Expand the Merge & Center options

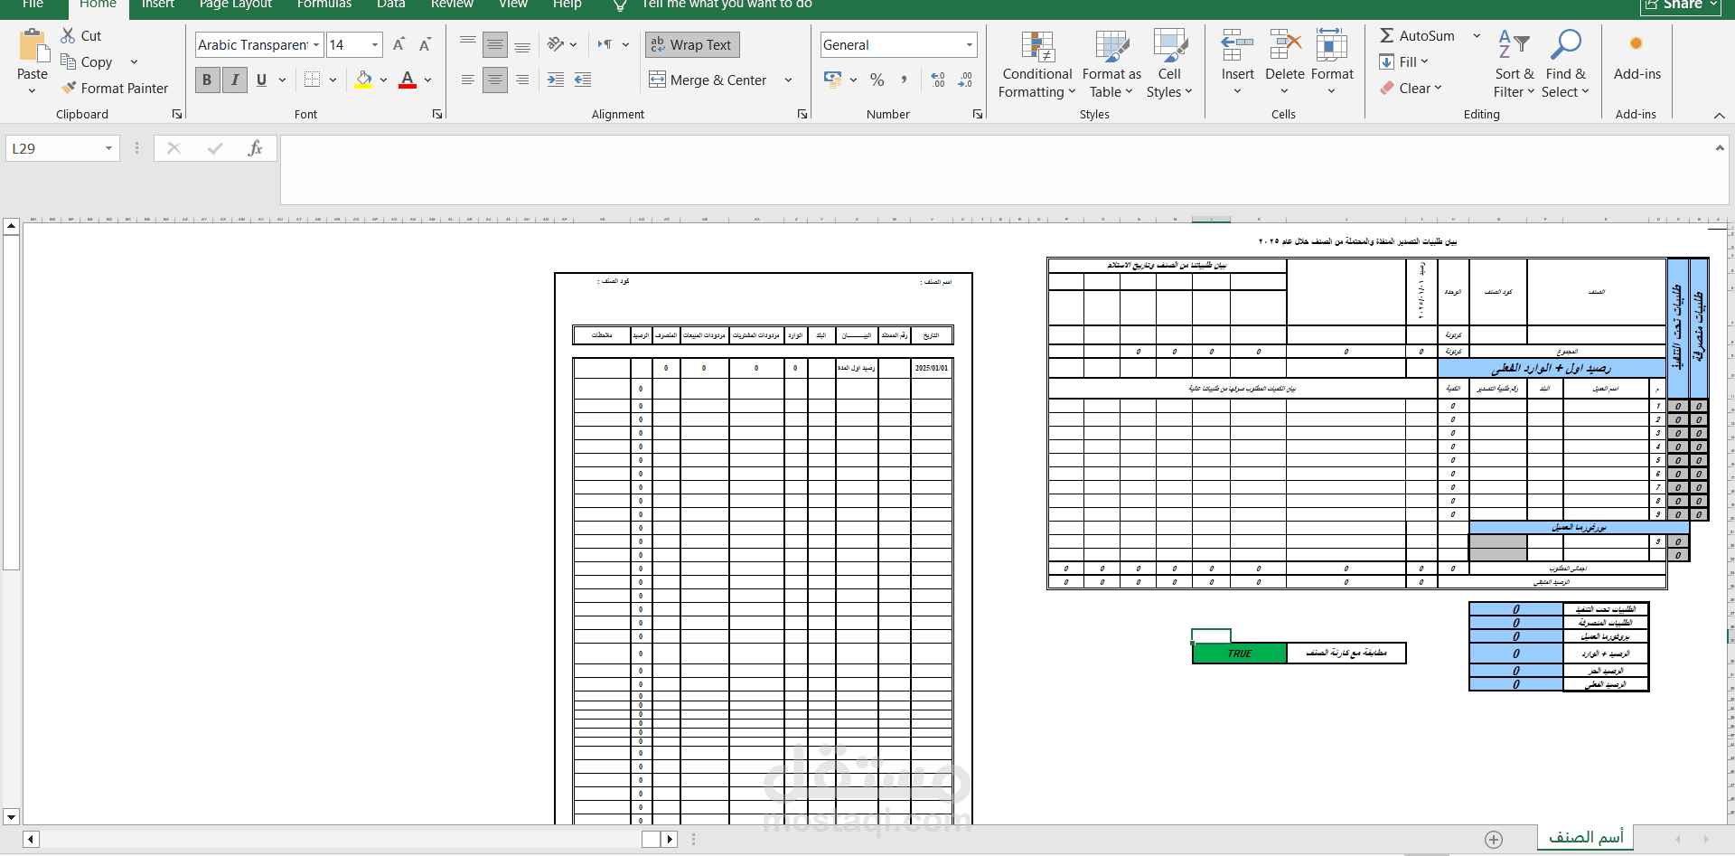coord(787,80)
